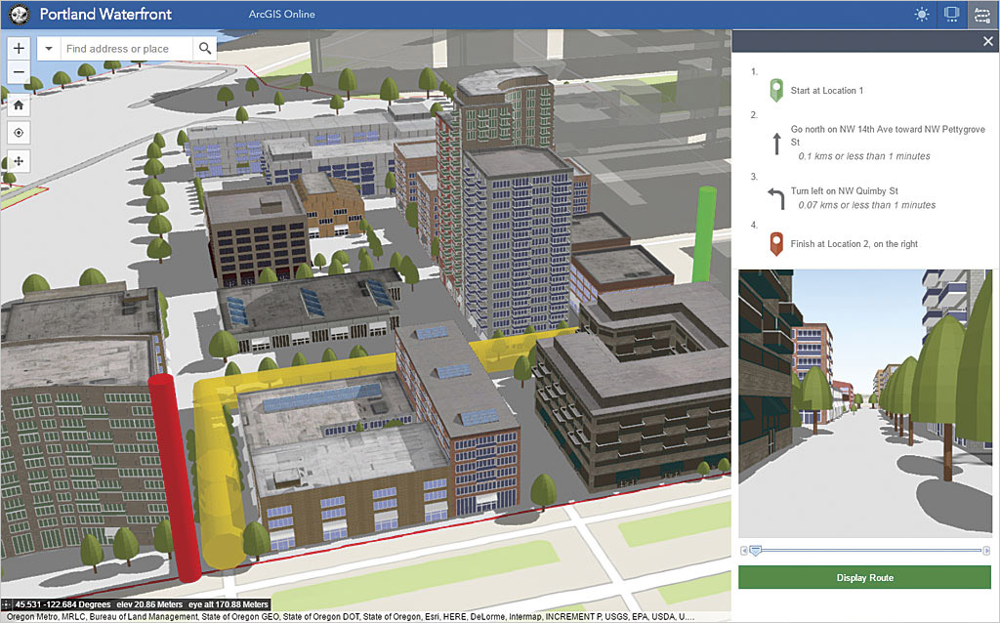Click the status bar crosshair icon

coord(7,604)
